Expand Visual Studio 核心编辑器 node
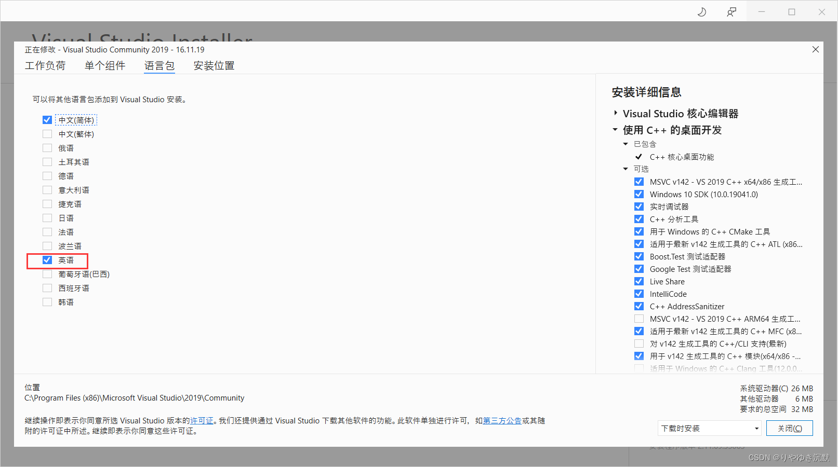Viewport: 838px width, 467px height. tap(616, 113)
